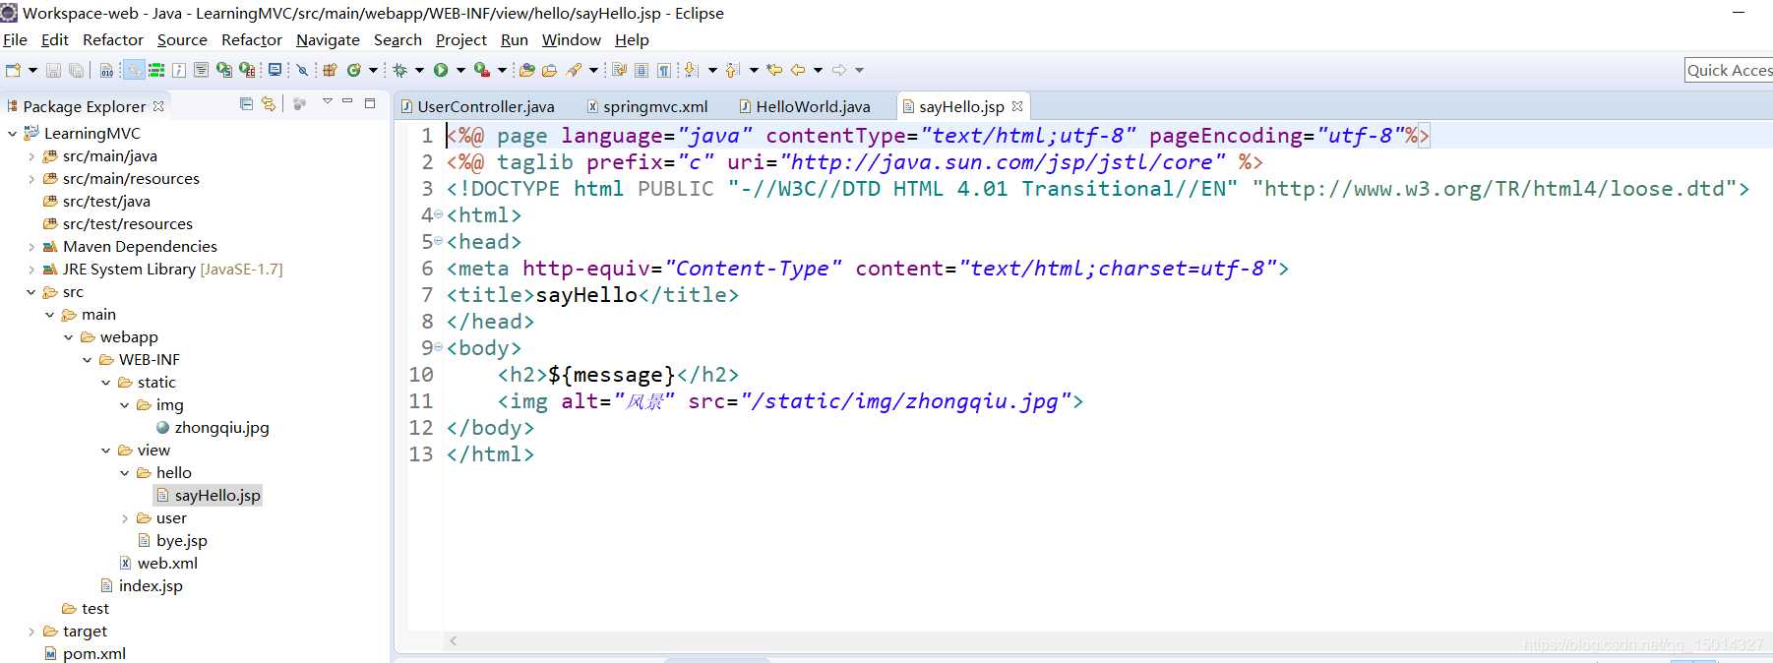Open Package Explorer View Menu triangle
Screen dimensions: 1773x663
[328, 101]
